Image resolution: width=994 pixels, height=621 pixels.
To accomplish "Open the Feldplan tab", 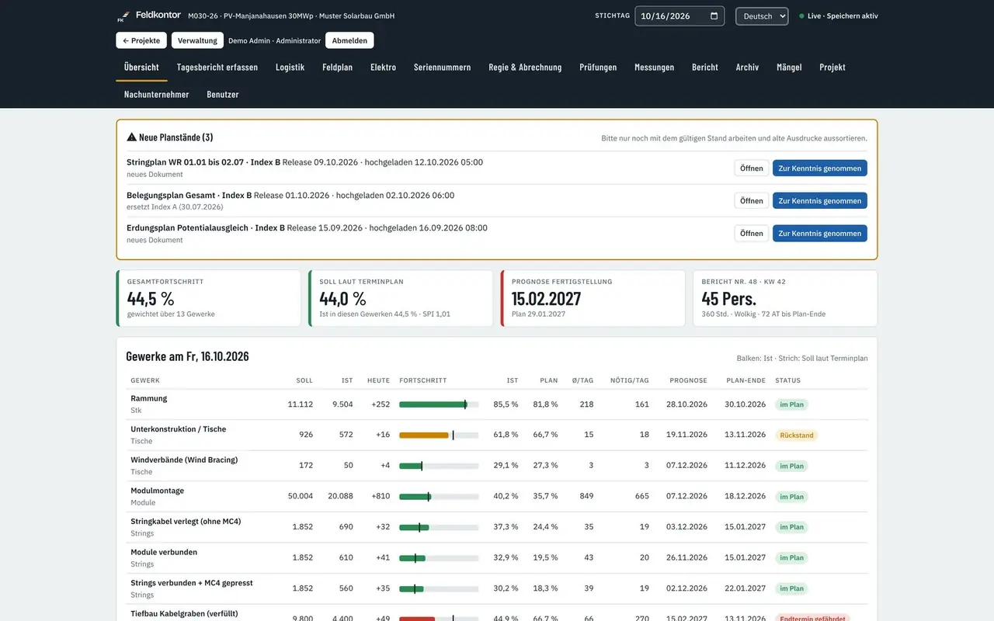I will click(x=338, y=68).
